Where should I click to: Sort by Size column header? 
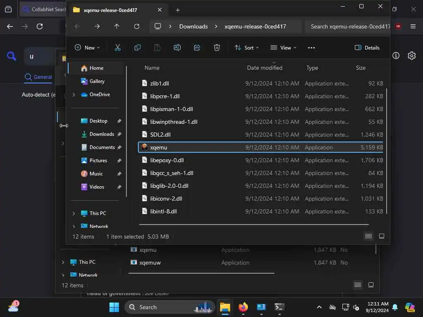coord(360,68)
